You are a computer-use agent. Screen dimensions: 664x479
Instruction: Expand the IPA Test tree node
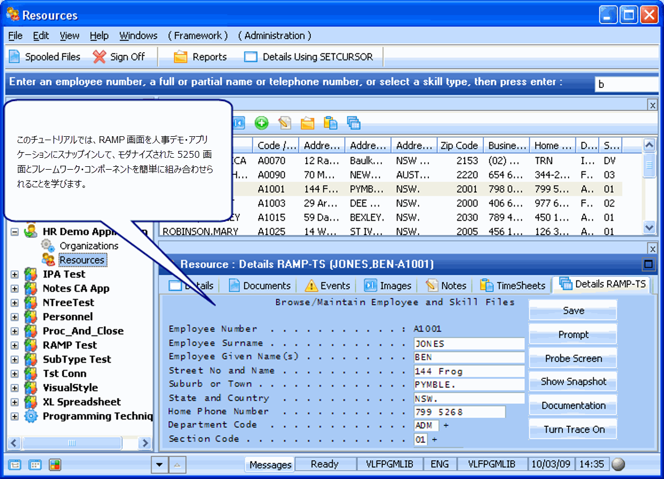[14, 275]
